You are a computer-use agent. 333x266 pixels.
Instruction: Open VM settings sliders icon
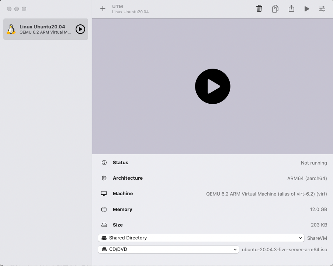pyautogui.click(x=322, y=9)
